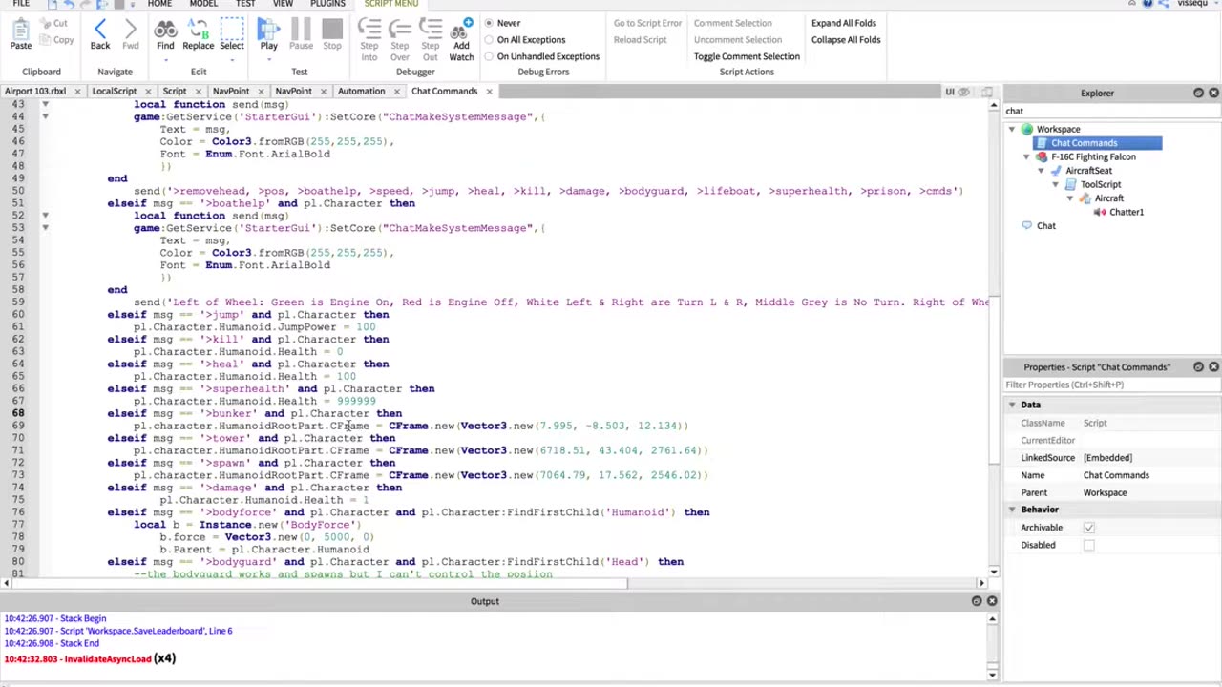Select the Chat service item
The image size is (1222, 687).
tap(1045, 225)
